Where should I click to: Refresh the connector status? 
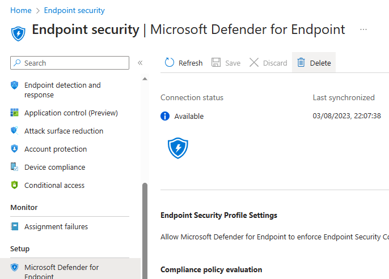(184, 63)
